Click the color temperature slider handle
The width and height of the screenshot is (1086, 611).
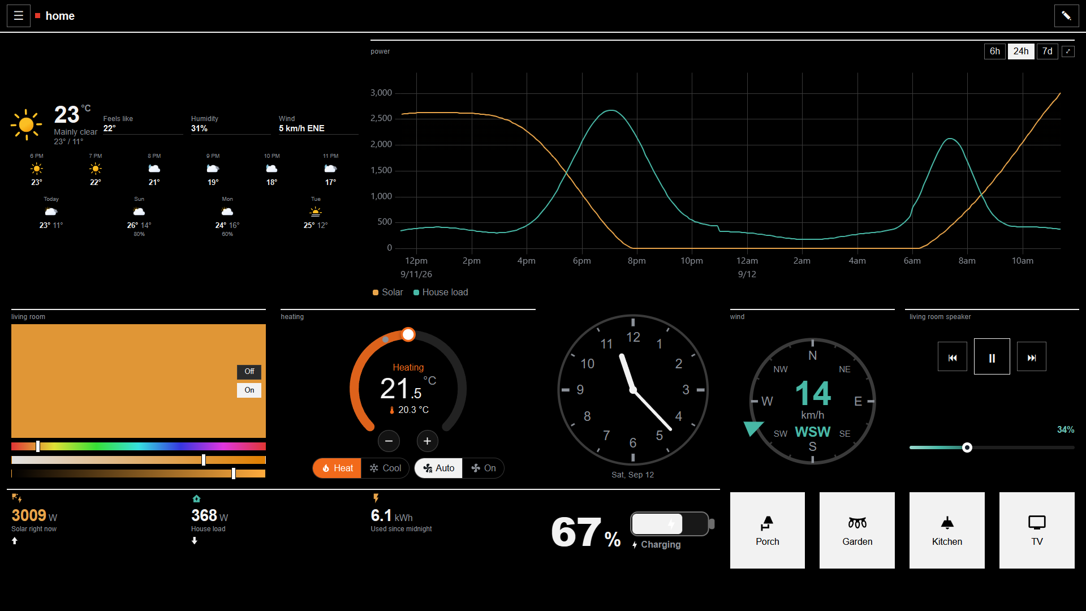pyautogui.click(x=204, y=460)
